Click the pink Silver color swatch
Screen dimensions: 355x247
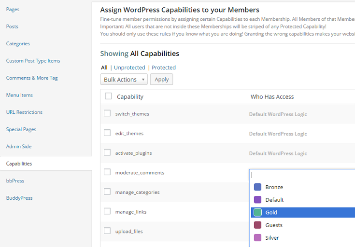pyautogui.click(x=257, y=238)
